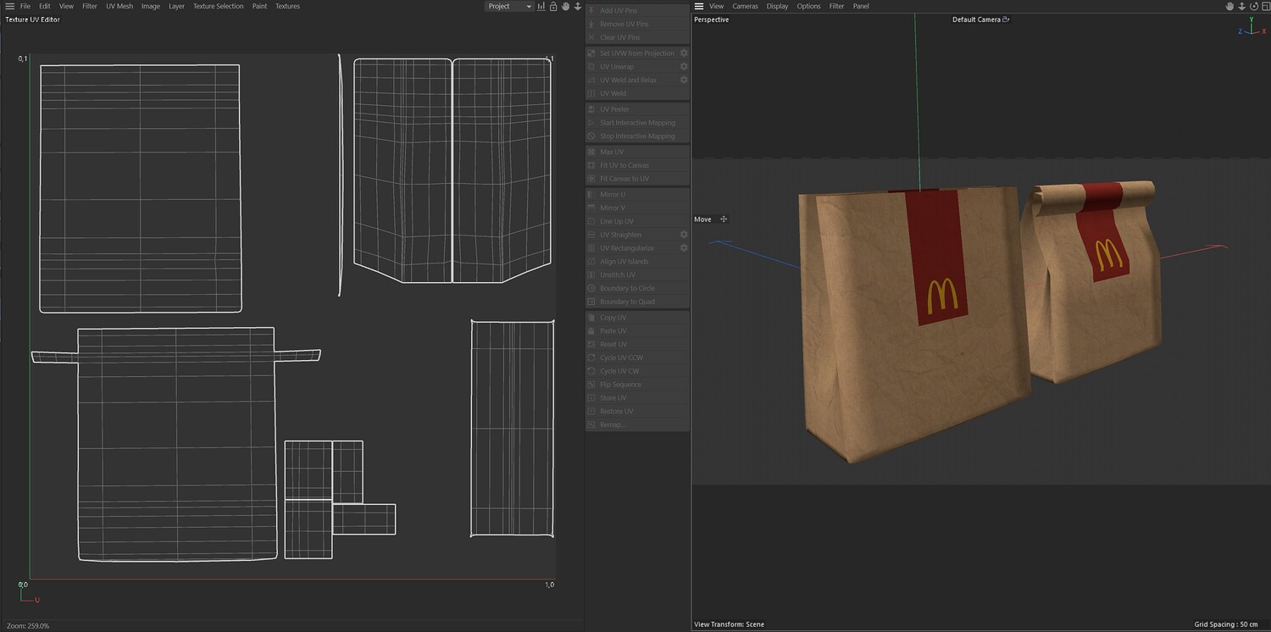Open the Options menu in viewport
The width and height of the screenshot is (1271, 632).
[808, 6]
